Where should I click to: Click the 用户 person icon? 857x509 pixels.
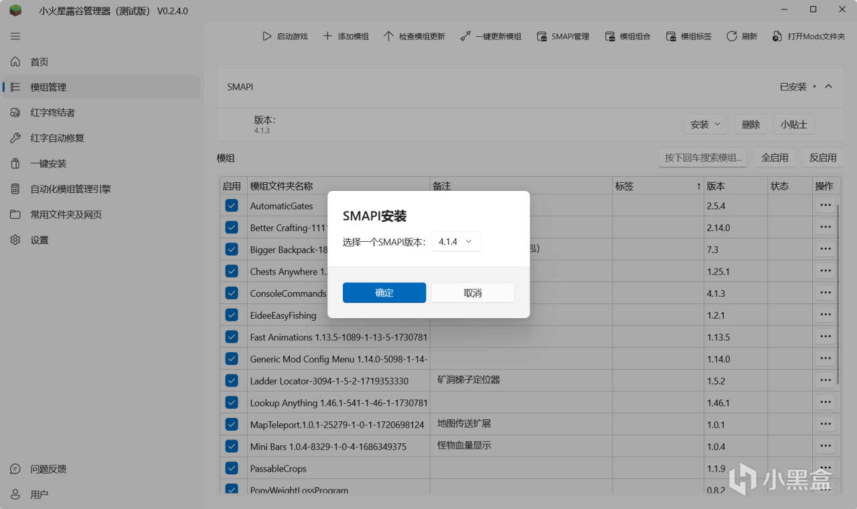point(15,494)
